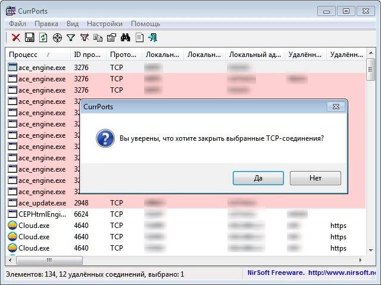This screenshot has height=285, width=381.
Task: Open the Помощь menu
Action: pyautogui.click(x=145, y=24)
